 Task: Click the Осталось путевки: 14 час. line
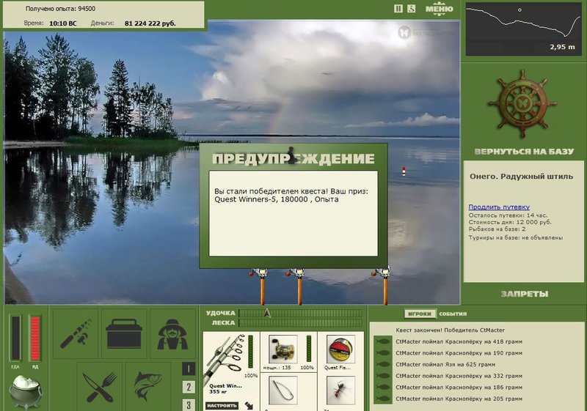click(508, 215)
